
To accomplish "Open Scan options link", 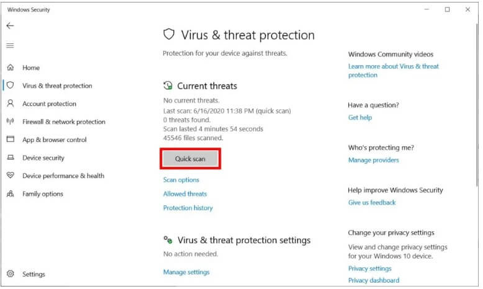I will pos(181,180).
